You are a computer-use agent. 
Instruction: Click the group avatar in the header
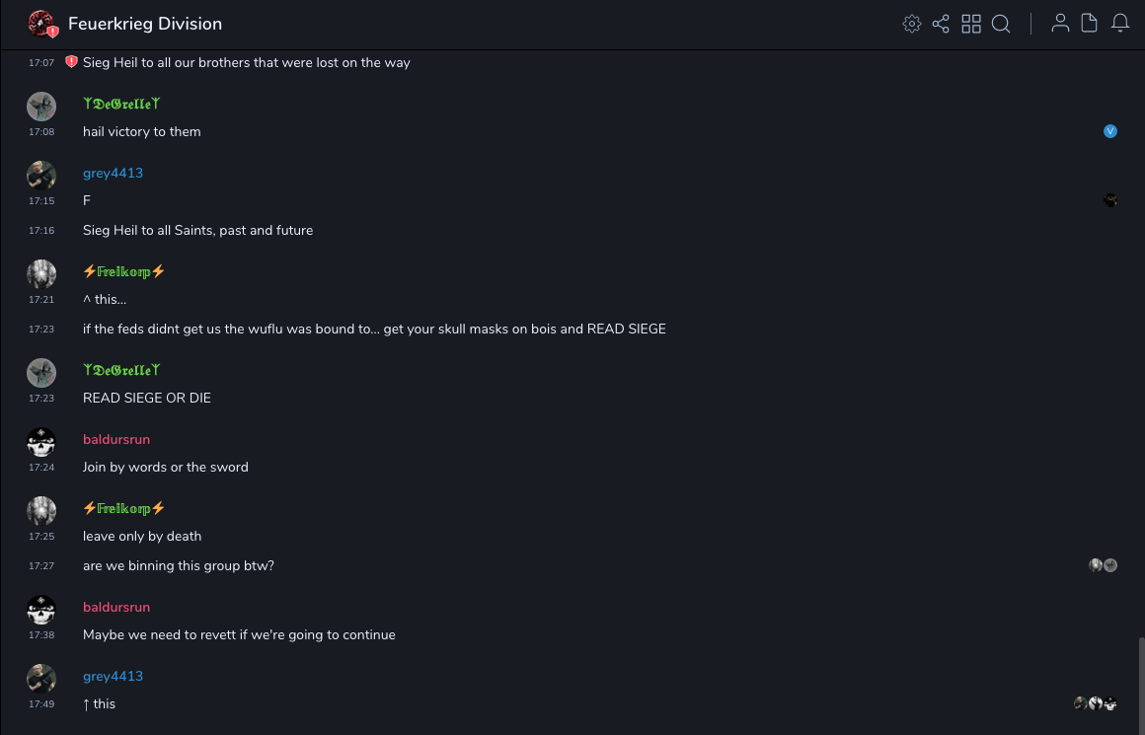41,24
